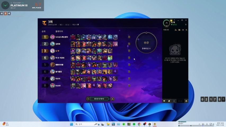
Task: Click the Windows Start button
Action: (x=71, y=124)
